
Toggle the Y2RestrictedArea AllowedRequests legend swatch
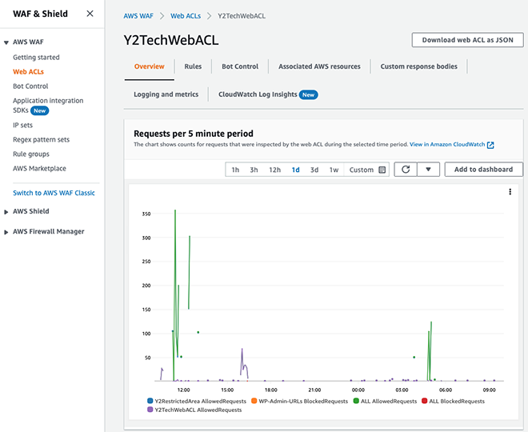150,401
